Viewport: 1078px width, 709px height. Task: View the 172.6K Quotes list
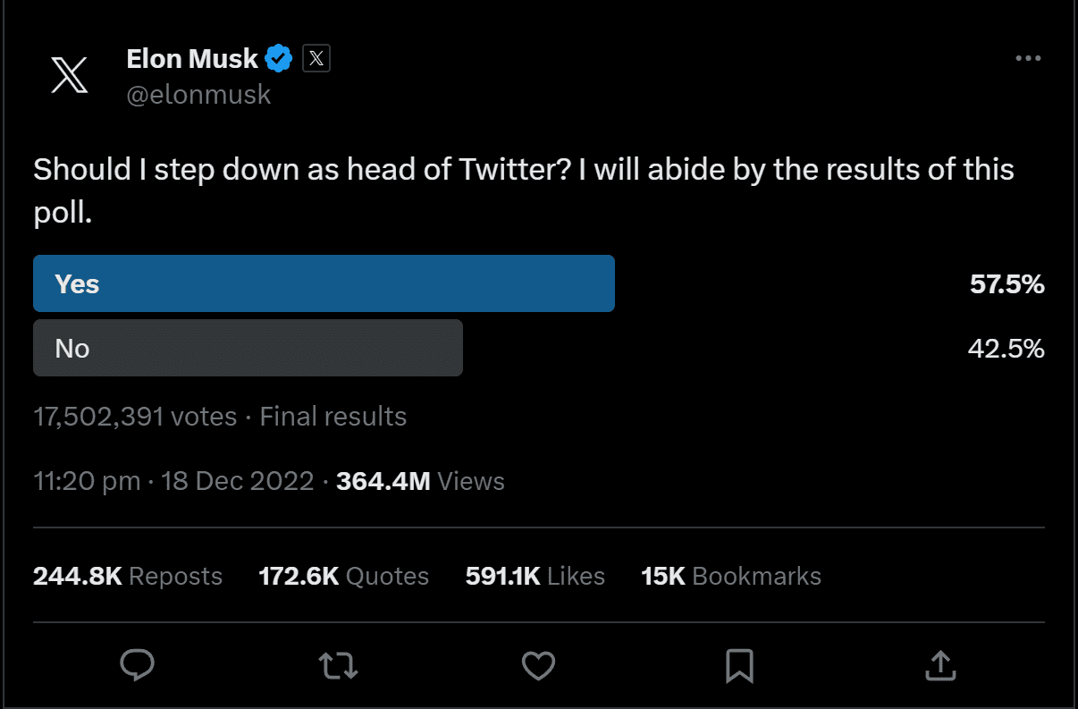click(x=343, y=576)
